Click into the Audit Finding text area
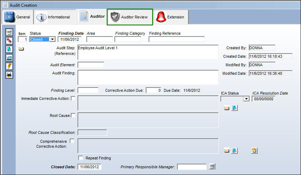301x175 pixels. click(148, 77)
